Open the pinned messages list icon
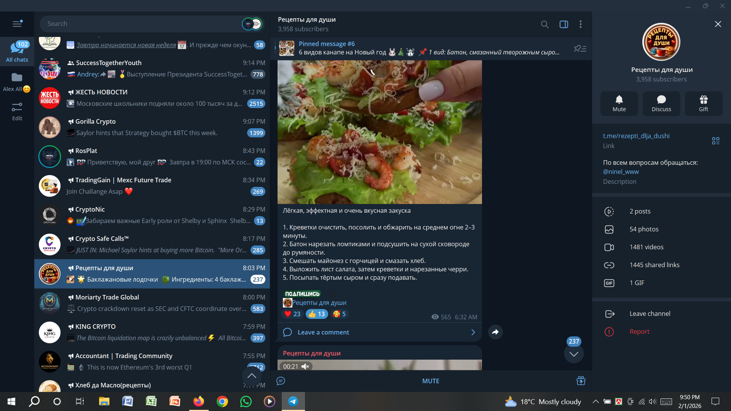731x411 pixels. point(580,48)
